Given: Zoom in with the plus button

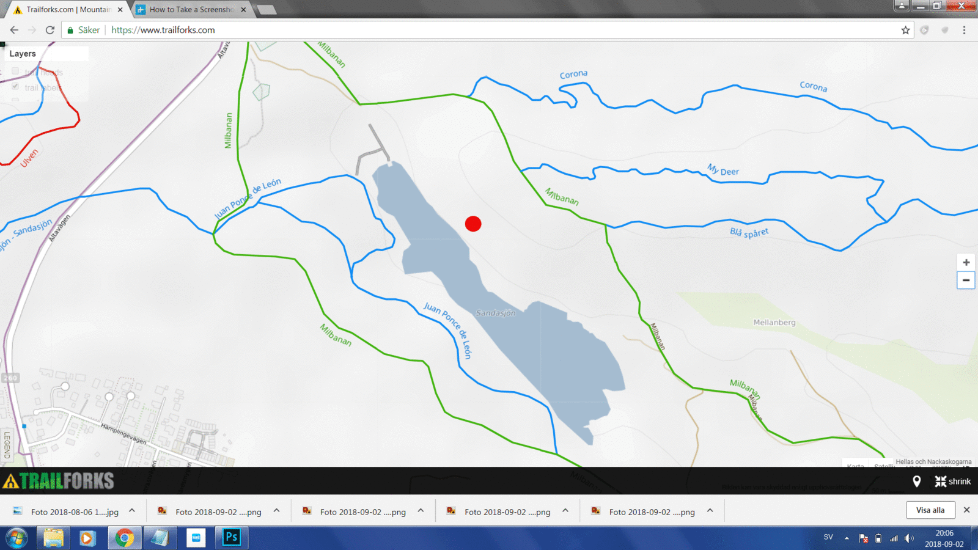Looking at the screenshot, I should pyautogui.click(x=966, y=262).
